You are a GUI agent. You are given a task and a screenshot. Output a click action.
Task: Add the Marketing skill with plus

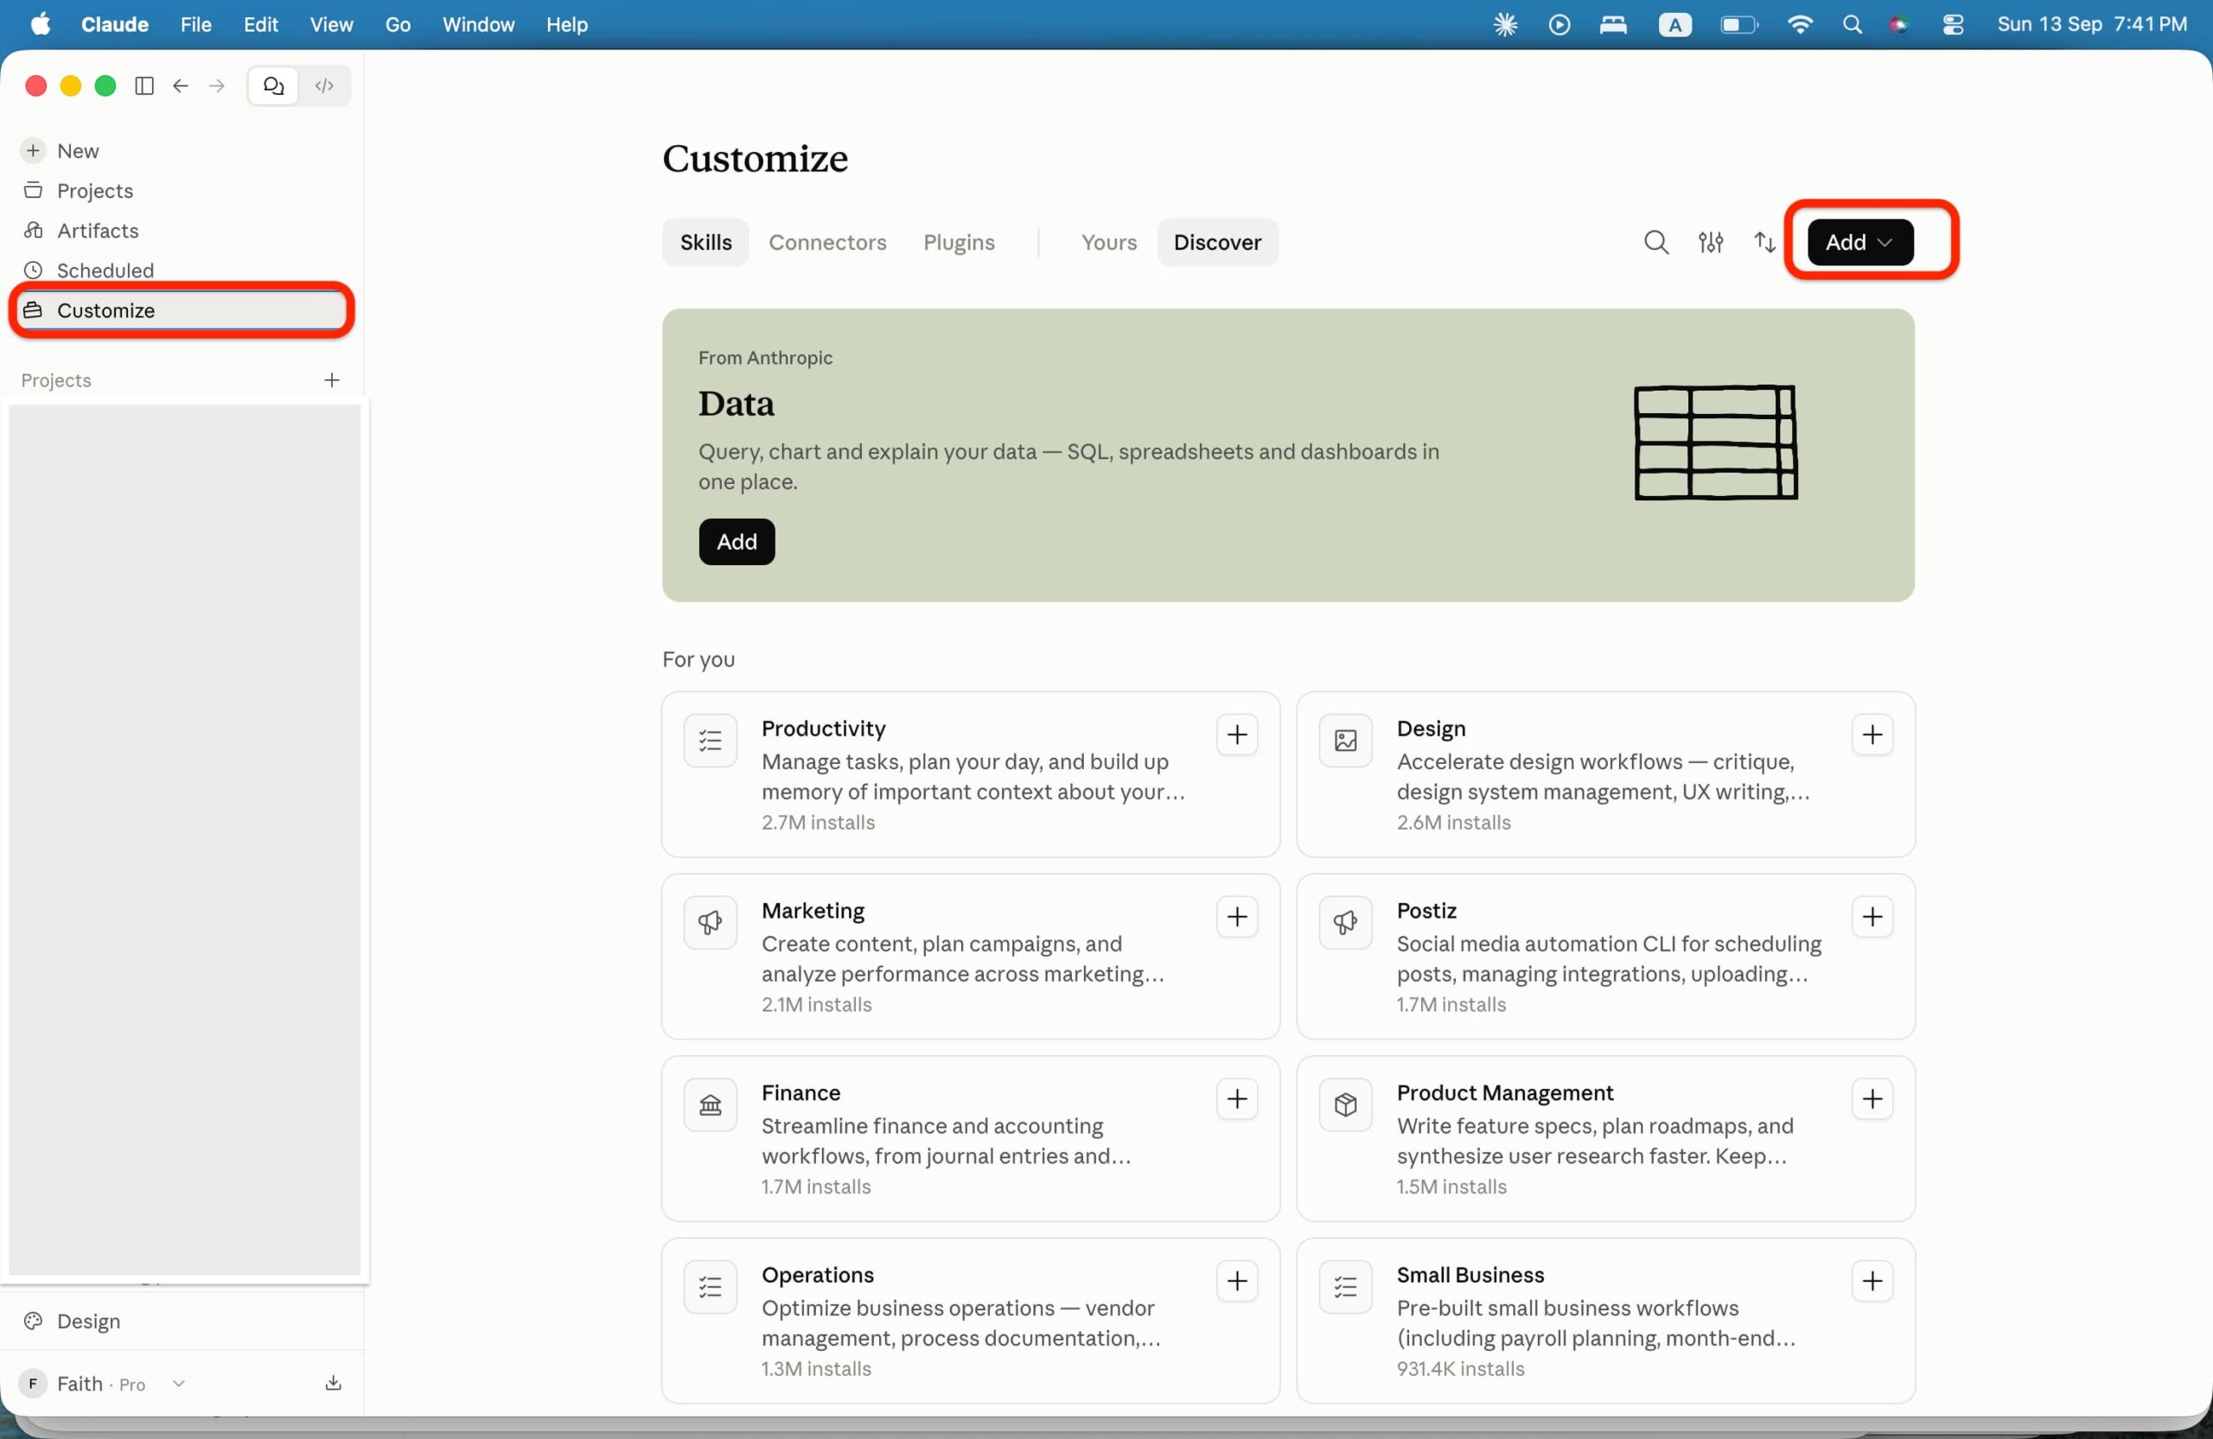(x=1237, y=918)
